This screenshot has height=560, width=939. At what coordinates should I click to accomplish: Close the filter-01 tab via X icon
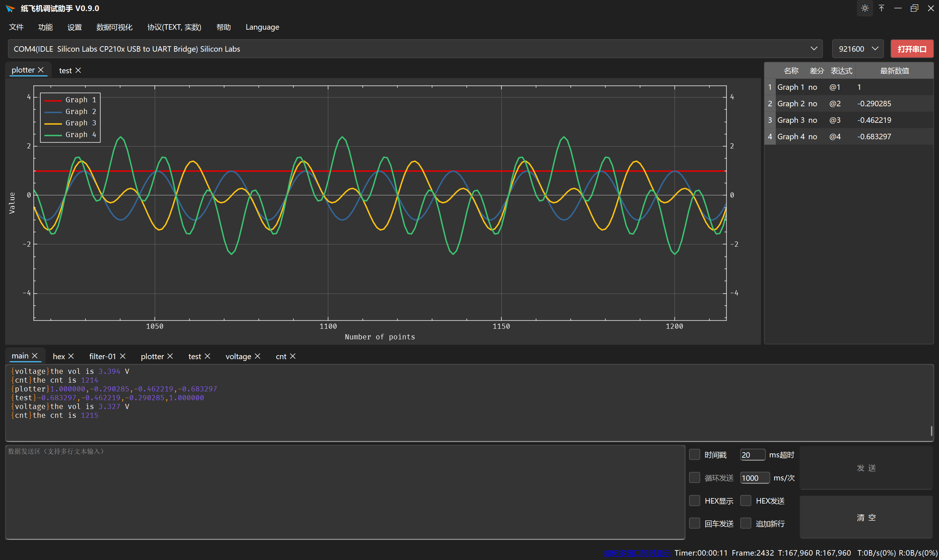123,356
